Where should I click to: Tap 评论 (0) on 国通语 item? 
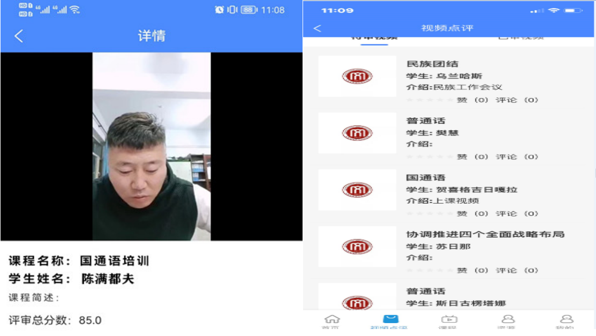point(516,214)
